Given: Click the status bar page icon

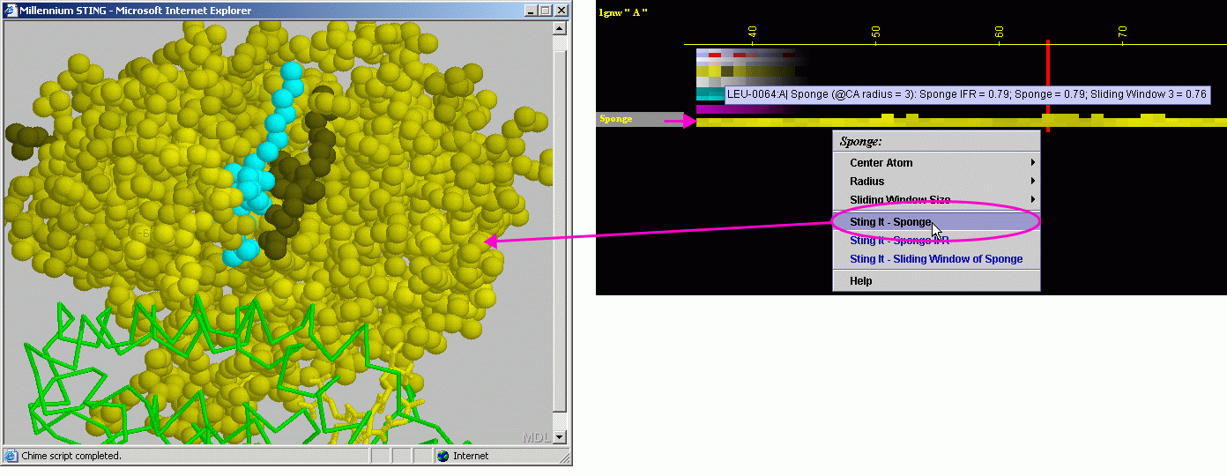Looking at the screenshot, I should pos(11,456).
